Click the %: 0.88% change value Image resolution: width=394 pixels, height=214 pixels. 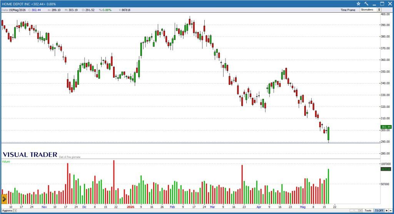[105, 10]
